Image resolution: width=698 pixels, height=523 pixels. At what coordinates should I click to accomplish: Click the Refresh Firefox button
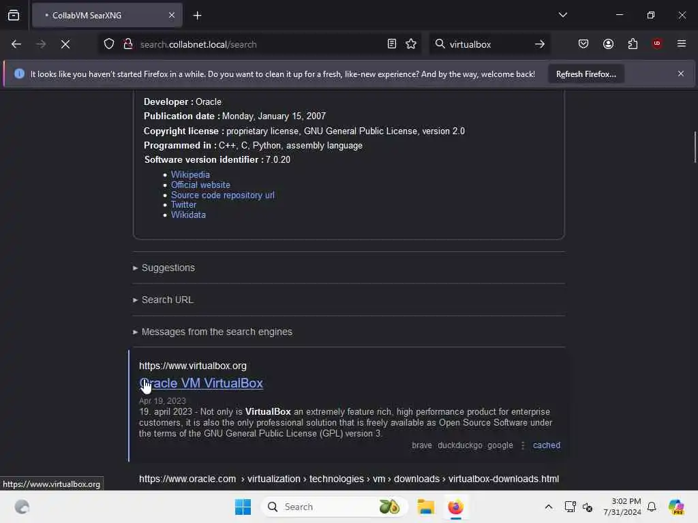point(586,74)
